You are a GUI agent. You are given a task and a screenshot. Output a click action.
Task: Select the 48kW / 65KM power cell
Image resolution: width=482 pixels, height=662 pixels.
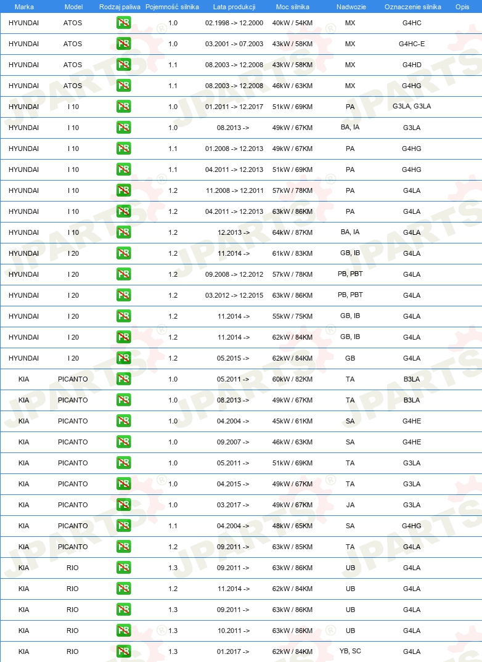[293, 526]
